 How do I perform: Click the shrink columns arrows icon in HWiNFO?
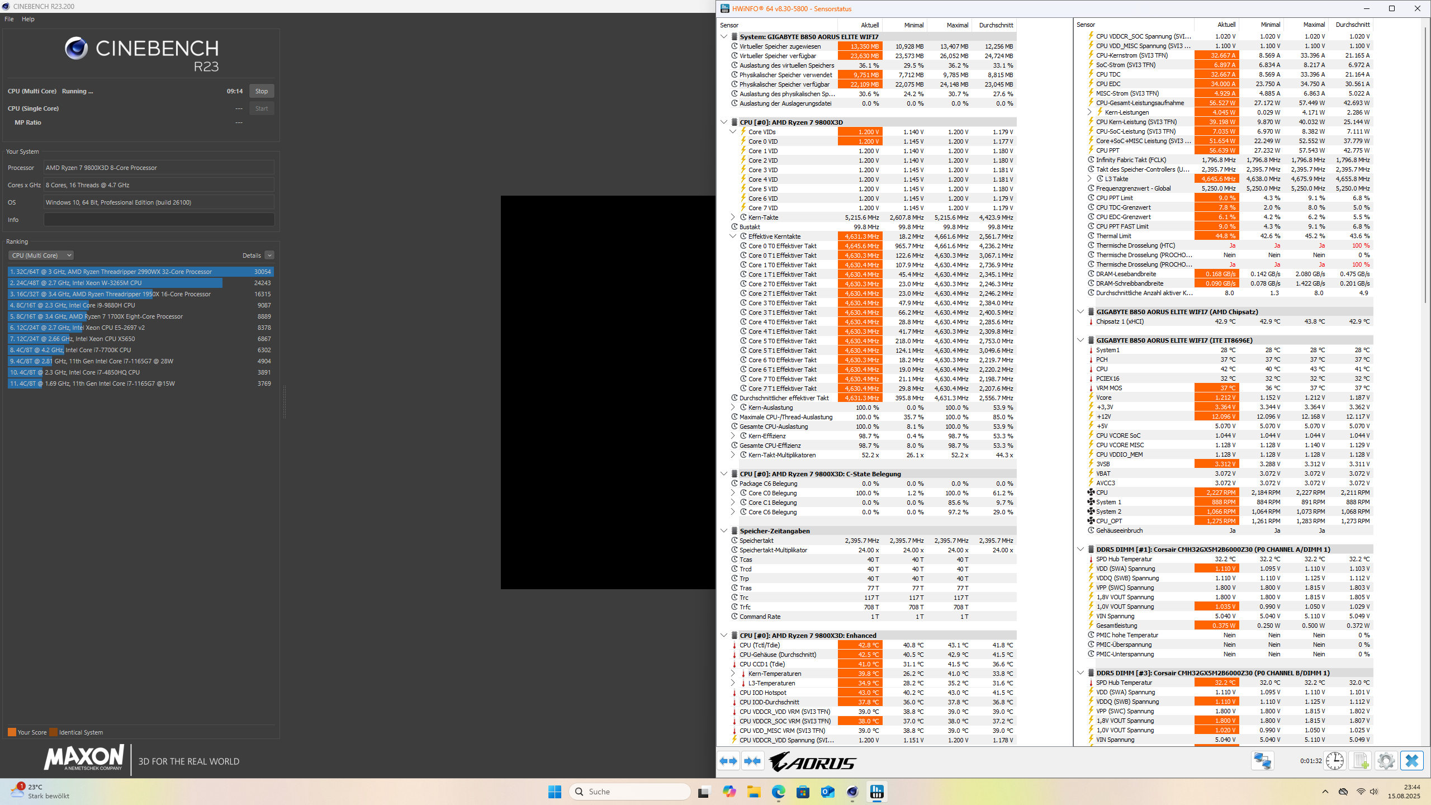752,761
